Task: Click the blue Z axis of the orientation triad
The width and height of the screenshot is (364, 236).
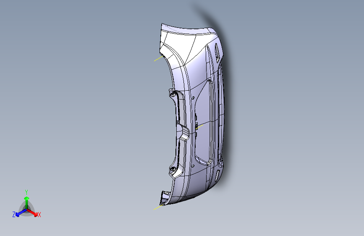Action: [21, 212]
